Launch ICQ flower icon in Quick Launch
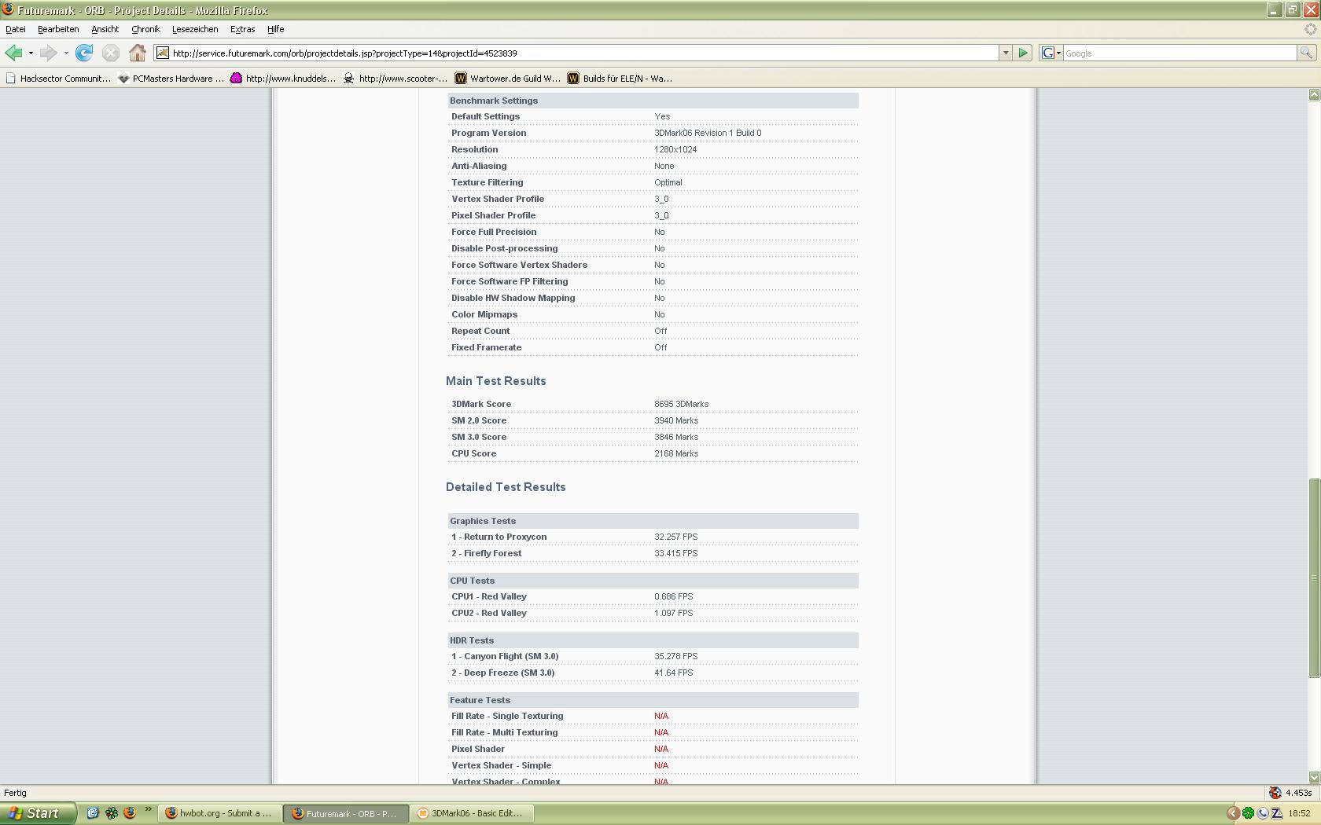The image size is (1321, 825). point(111,813)
